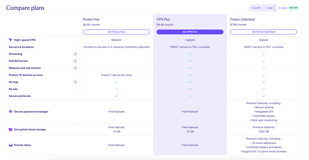Click '+Support for 3 custom email domains' text
309x160 pixels.
coord(263,152)
